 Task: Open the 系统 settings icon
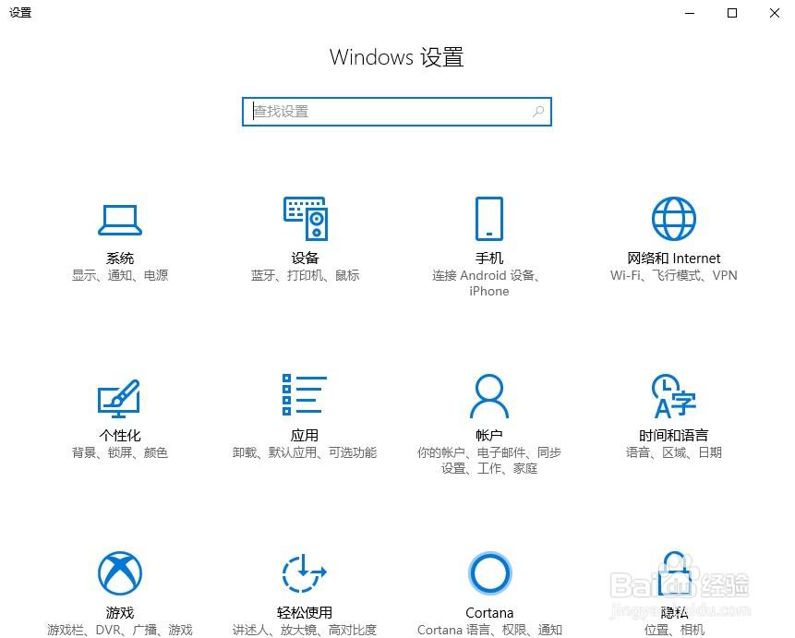(119, 219)
